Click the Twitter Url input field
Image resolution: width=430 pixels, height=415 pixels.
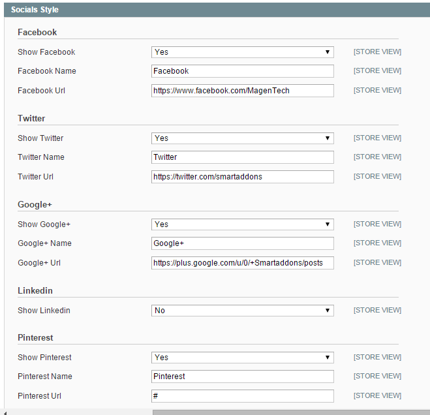coord(243,177)
